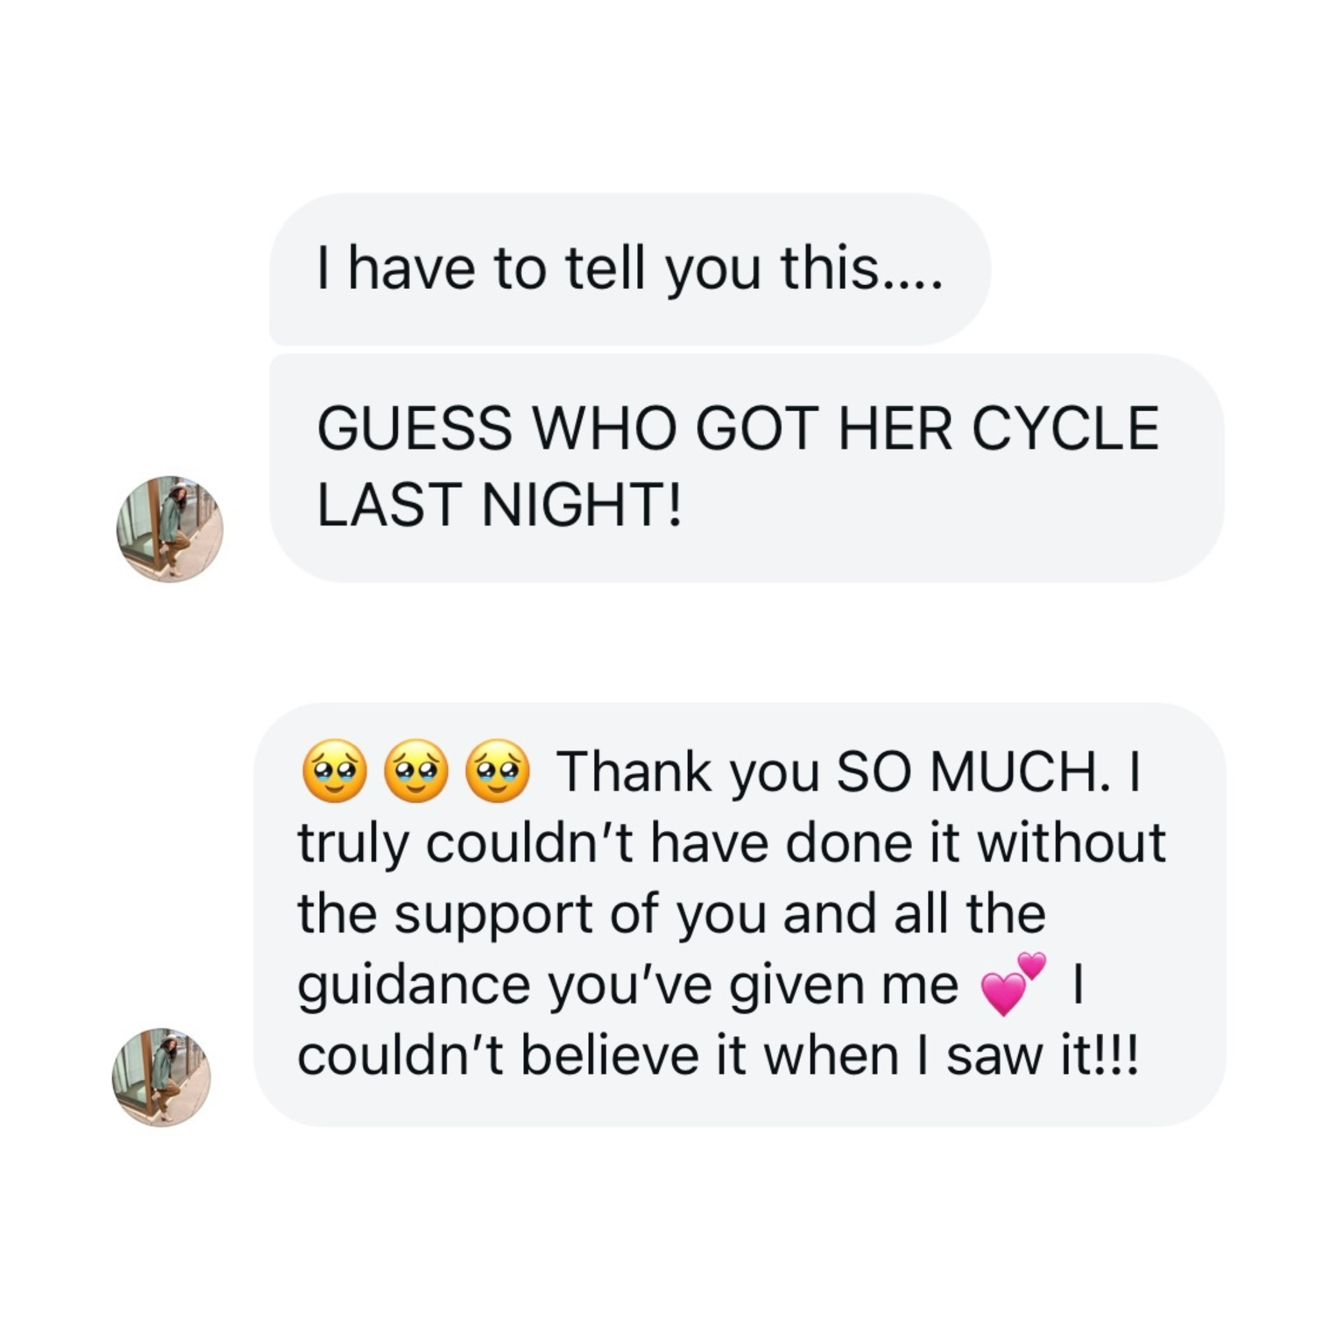
Task: Select the "GUESS WHO GOT HER CYCLE" bubble
Action: click(747, 468)
